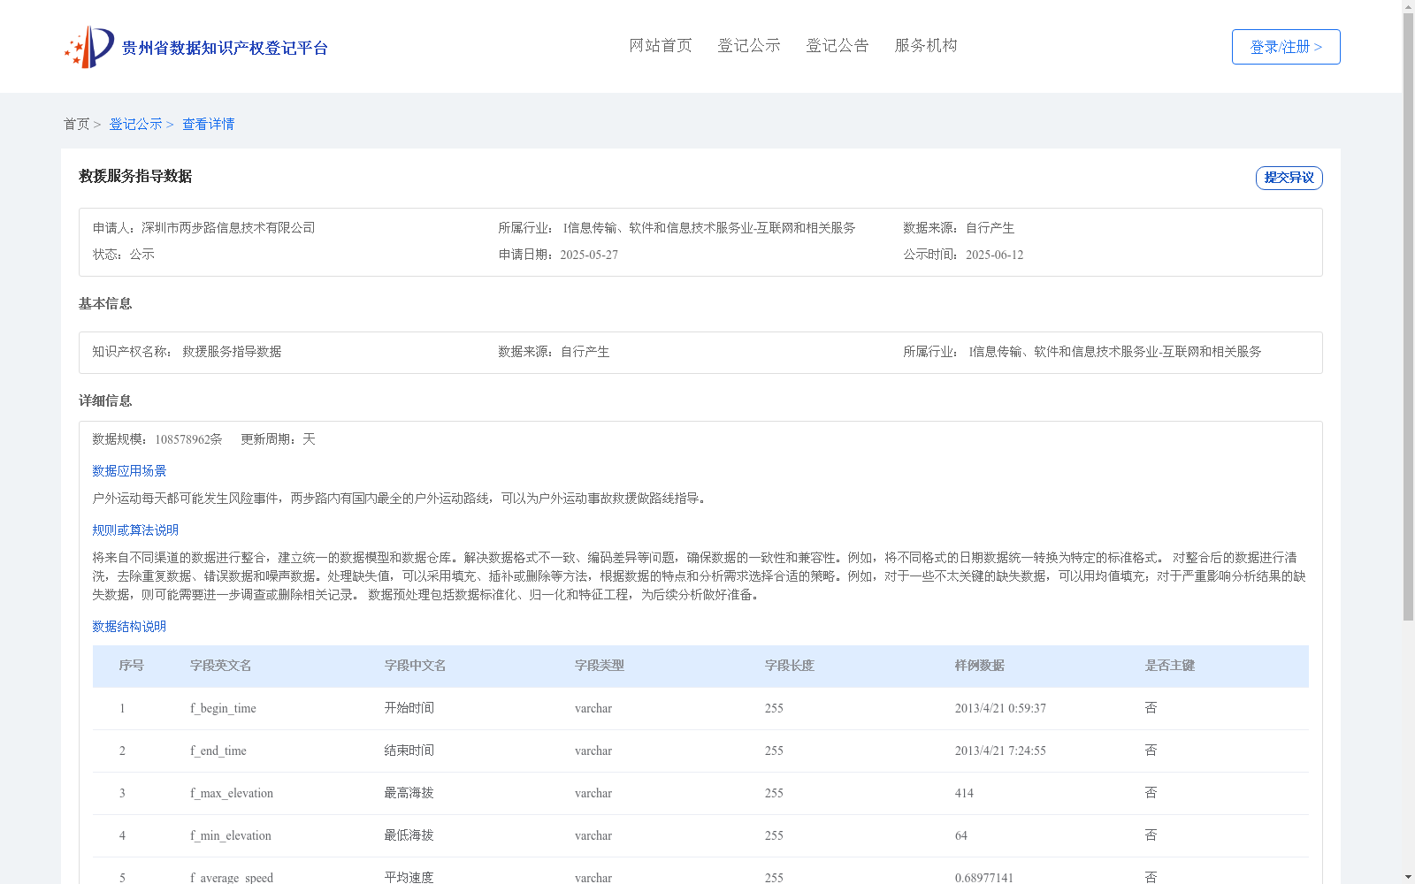Click the 状态: 公示 status text
This screenshot has width=1415, height=884.
pyautogui.click(x=124, y=255)
